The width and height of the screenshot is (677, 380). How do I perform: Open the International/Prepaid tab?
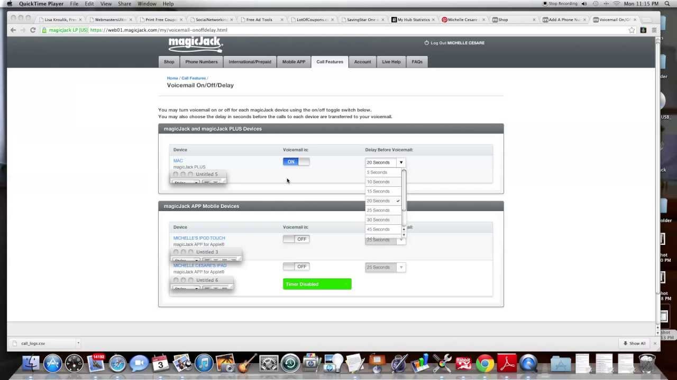click(250, 62)
